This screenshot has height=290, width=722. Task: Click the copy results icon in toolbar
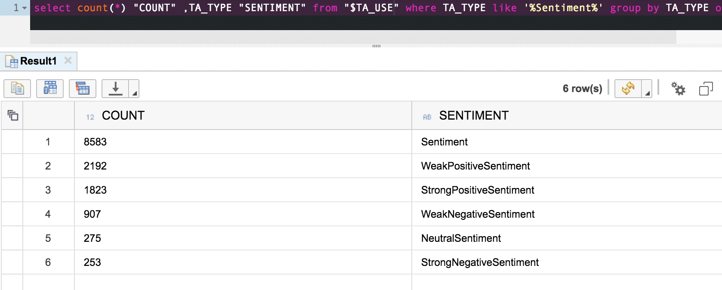pos(17,89)
